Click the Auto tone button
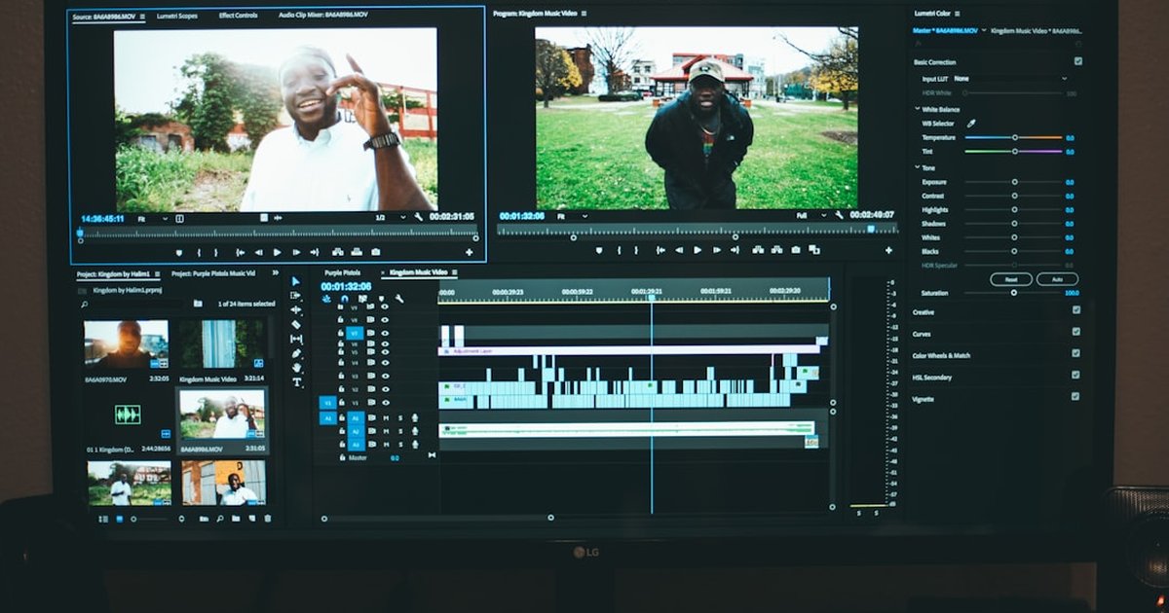This screenshot has height=613, width=1169. [x=1056, y=279]
